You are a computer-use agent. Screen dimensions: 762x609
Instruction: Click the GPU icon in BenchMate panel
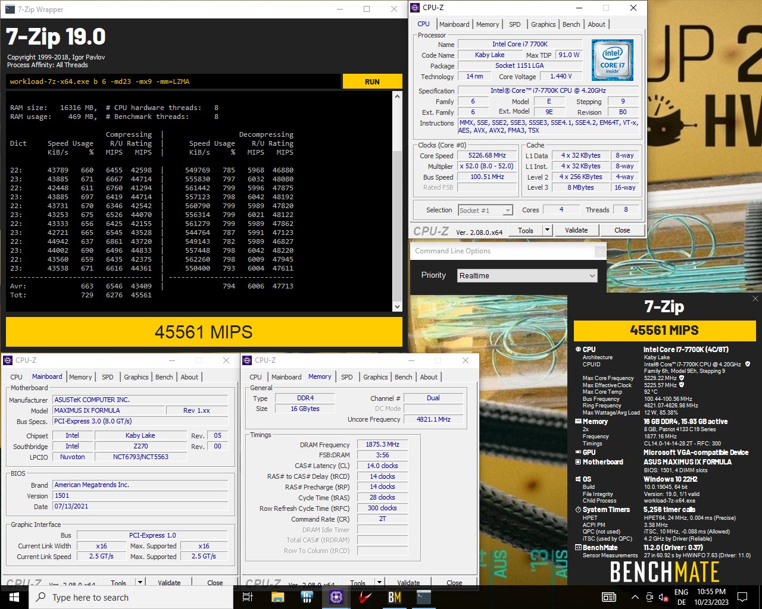coord(577,453)
